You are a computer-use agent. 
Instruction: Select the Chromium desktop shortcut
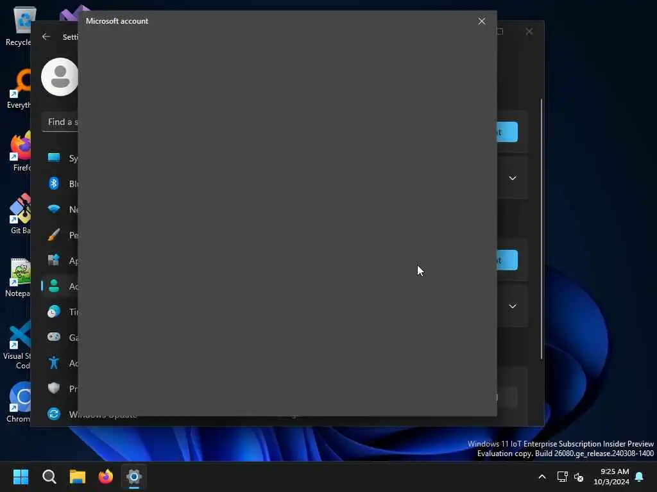click(19, 402)
